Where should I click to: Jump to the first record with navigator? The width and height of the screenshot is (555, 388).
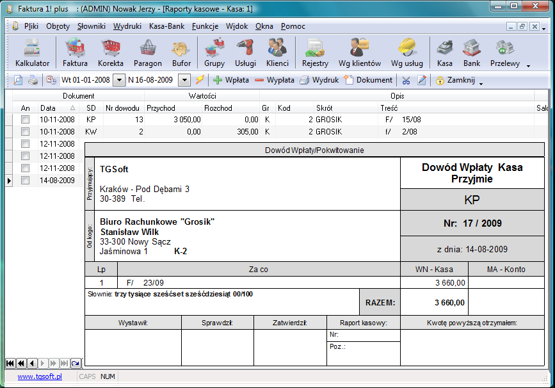point(10,363)
